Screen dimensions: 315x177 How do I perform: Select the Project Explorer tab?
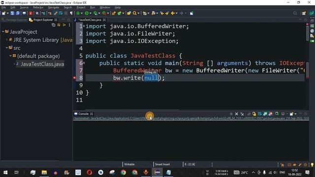(x=43, y=20)
